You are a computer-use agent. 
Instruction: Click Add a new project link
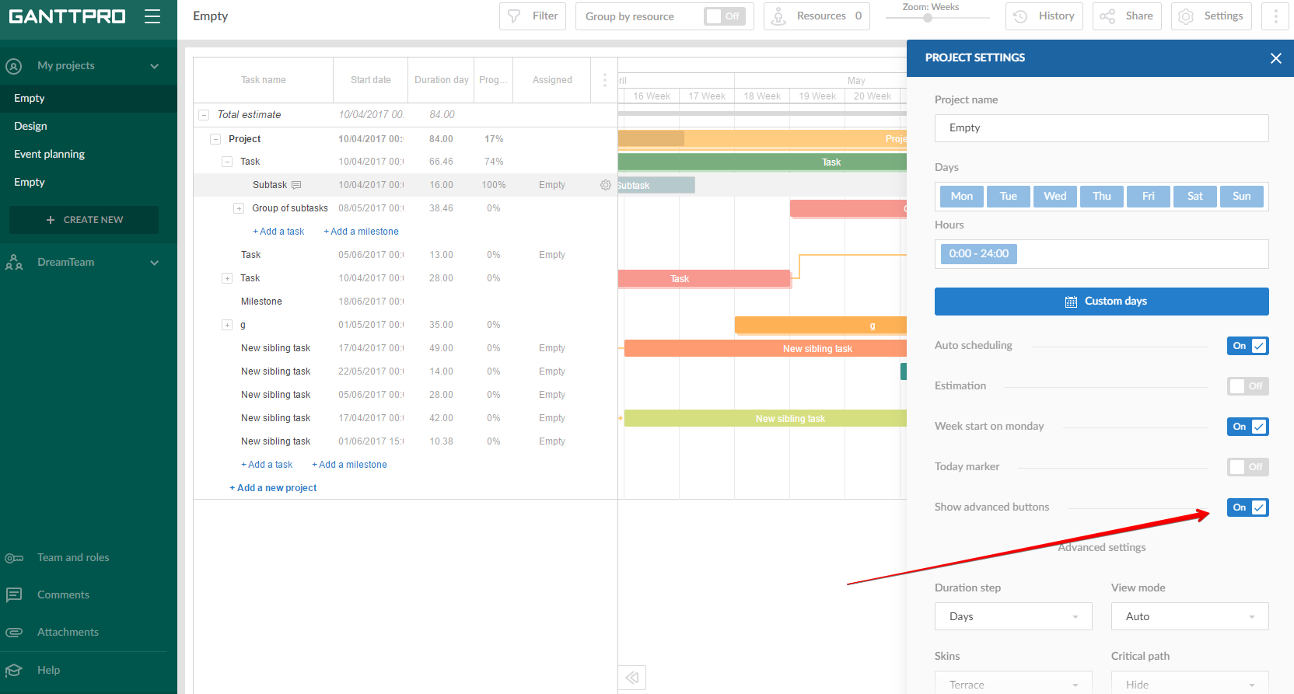click(x=273, y=488)
